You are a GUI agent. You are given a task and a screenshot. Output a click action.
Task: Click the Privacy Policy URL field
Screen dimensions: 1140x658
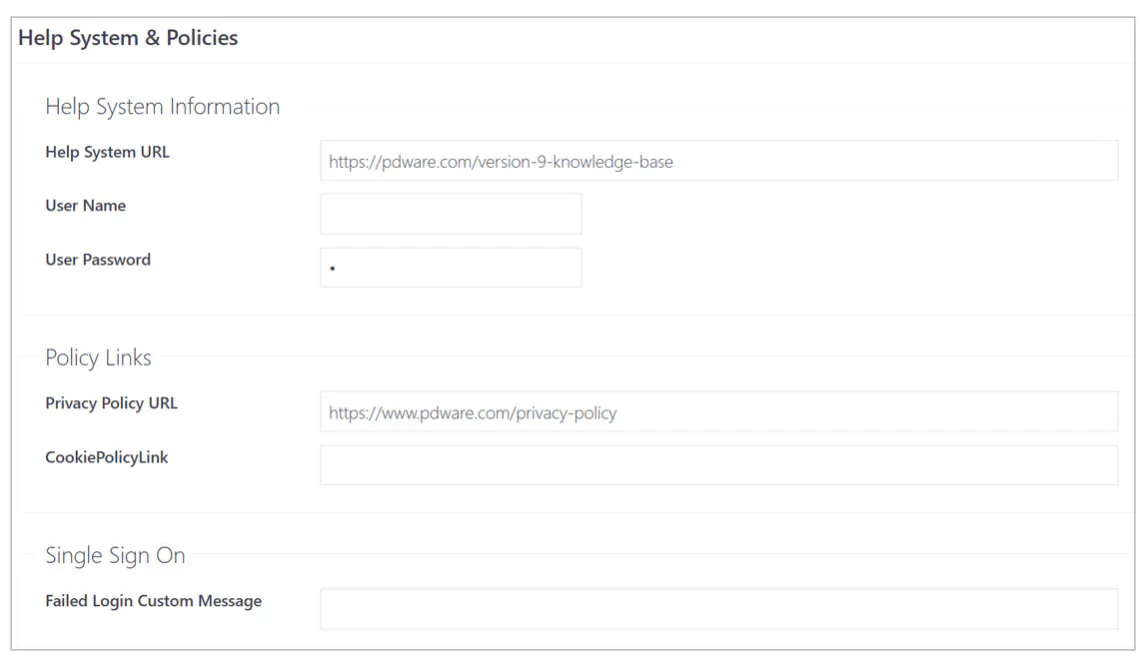[x=719, y=411]
